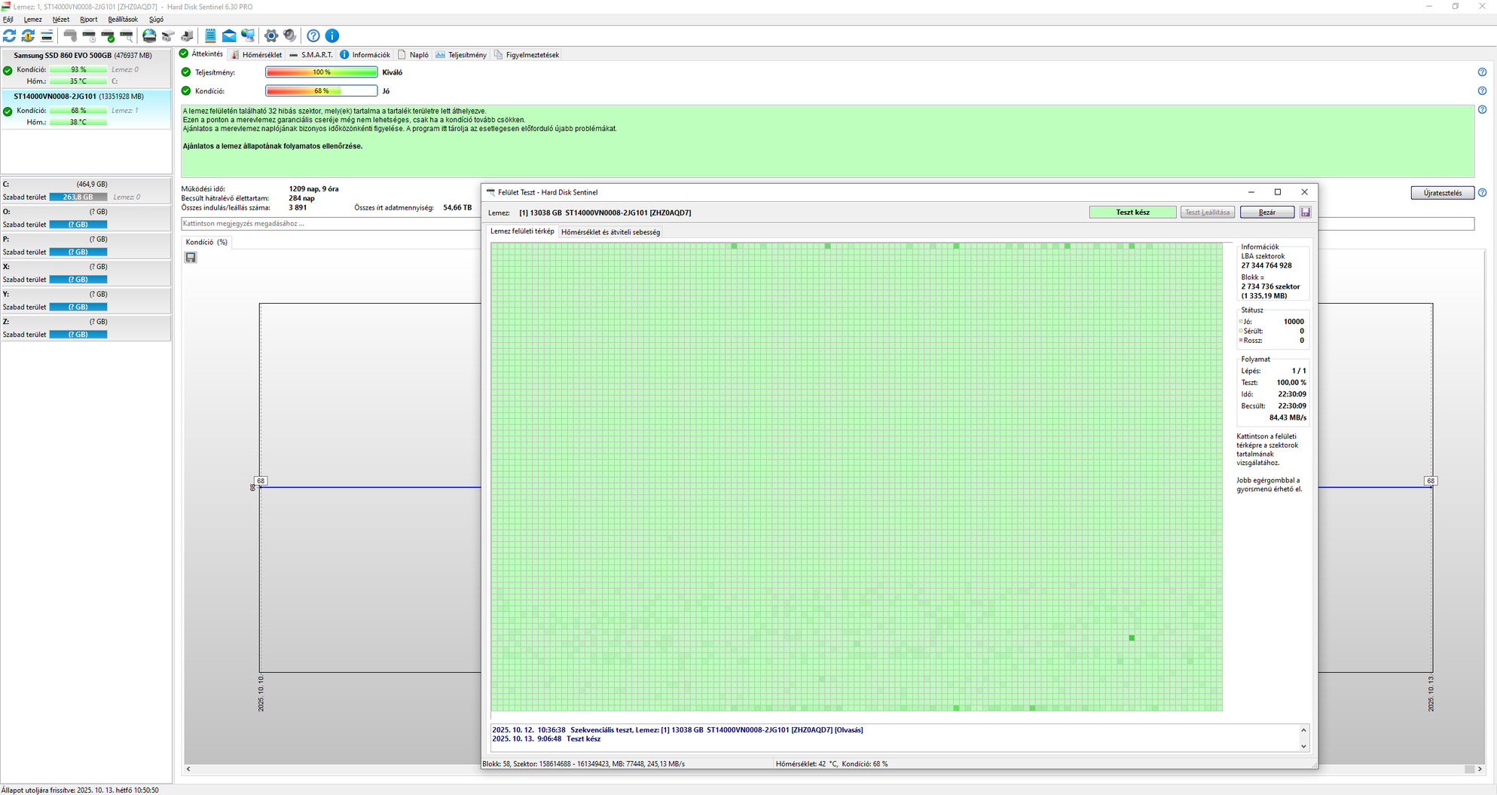Switch to the Napló tab
The width and height of the screenshot is (1497, 795).
tap(414, 55)
